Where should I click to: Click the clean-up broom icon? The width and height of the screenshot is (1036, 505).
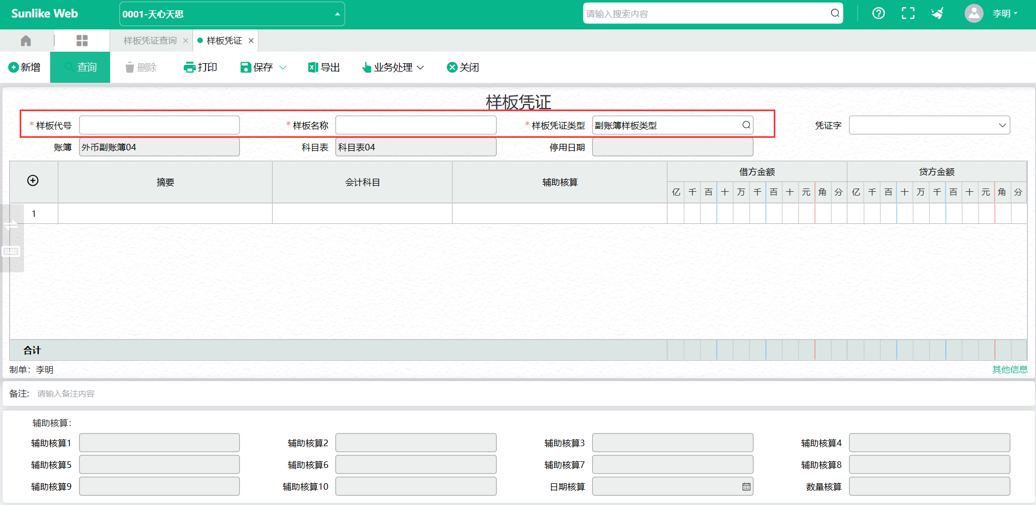tap(937, 14)
